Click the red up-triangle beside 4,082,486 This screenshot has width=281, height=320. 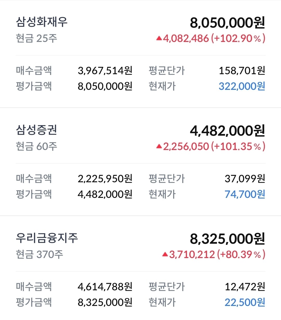pyautogui.click(x=159, y=39)
